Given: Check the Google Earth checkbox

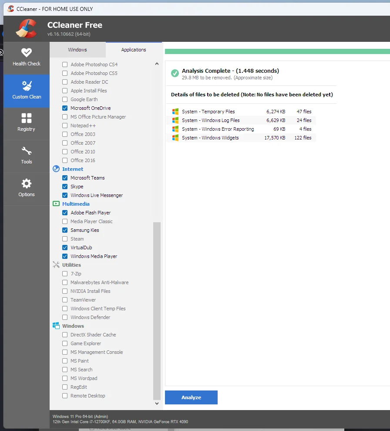Looking at the screenshot, I should point(65,99).
